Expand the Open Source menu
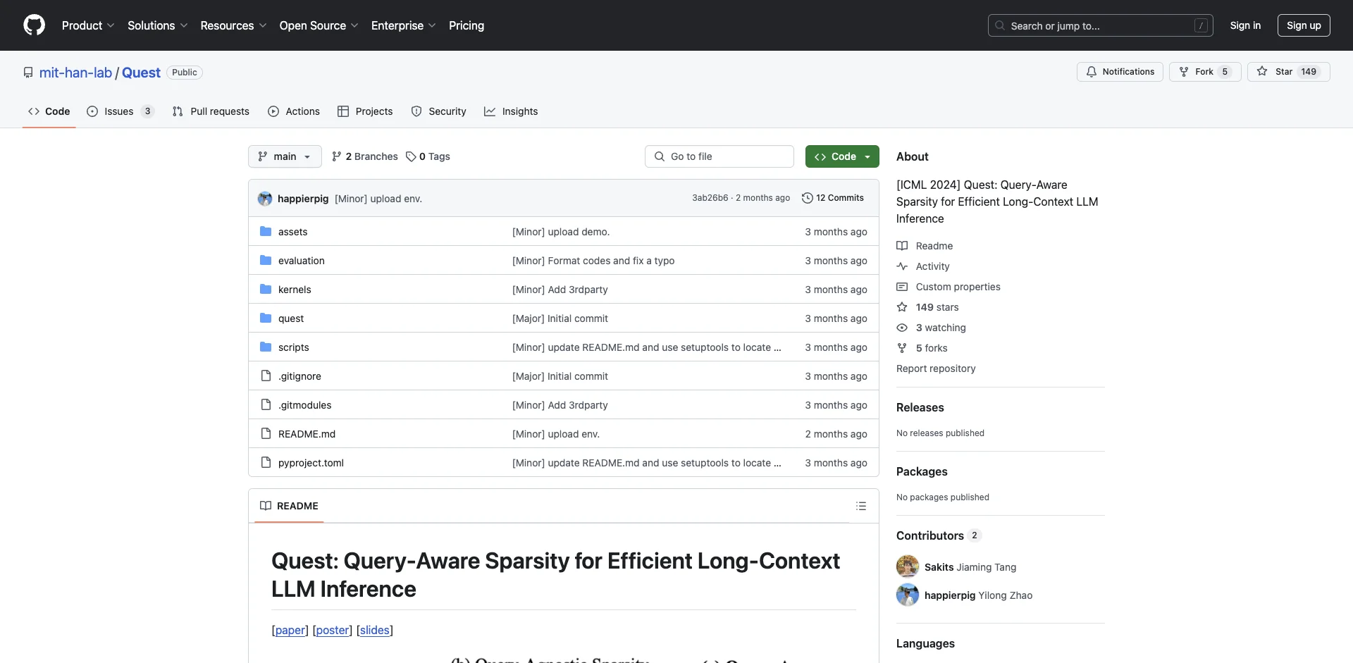1353x663 pixels. 319,25
